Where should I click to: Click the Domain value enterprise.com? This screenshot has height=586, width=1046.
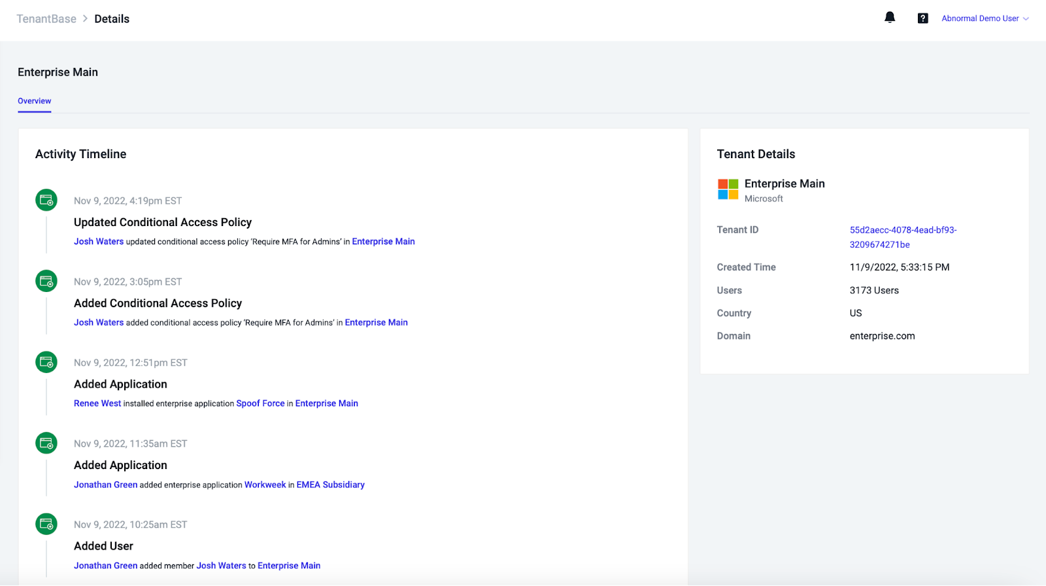tap(882, 336)
